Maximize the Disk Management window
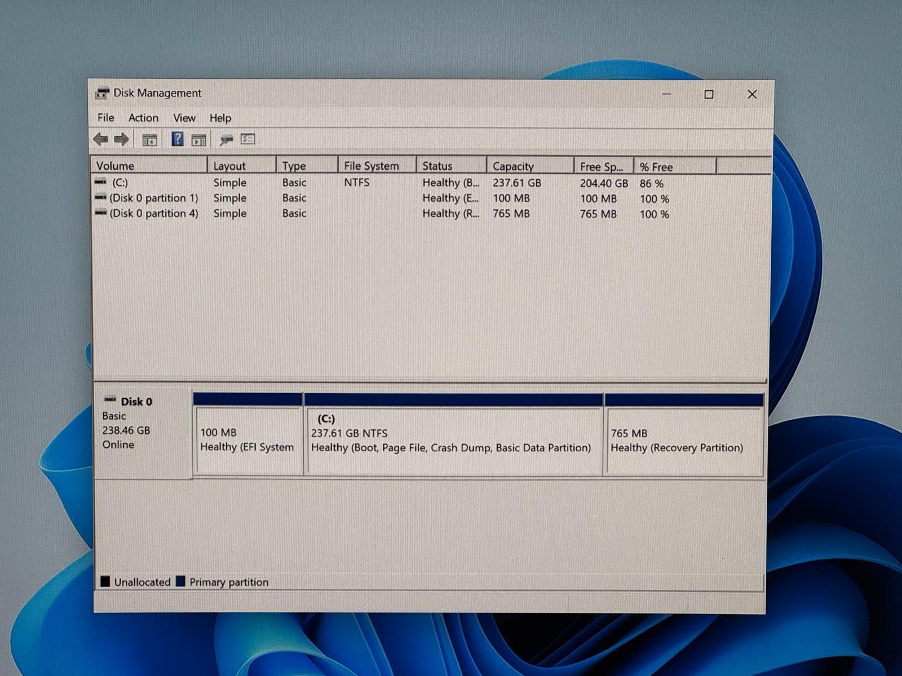 tap(709, 94)
